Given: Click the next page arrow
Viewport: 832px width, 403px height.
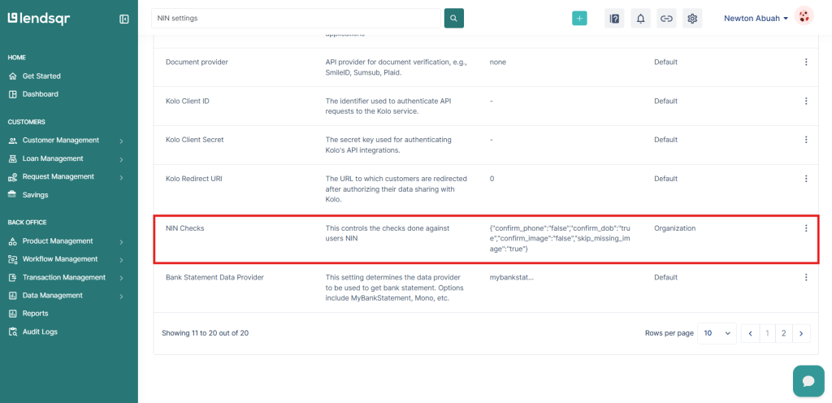Looking at the screenshot, I should pyautogui.click(x=801, y=333).
